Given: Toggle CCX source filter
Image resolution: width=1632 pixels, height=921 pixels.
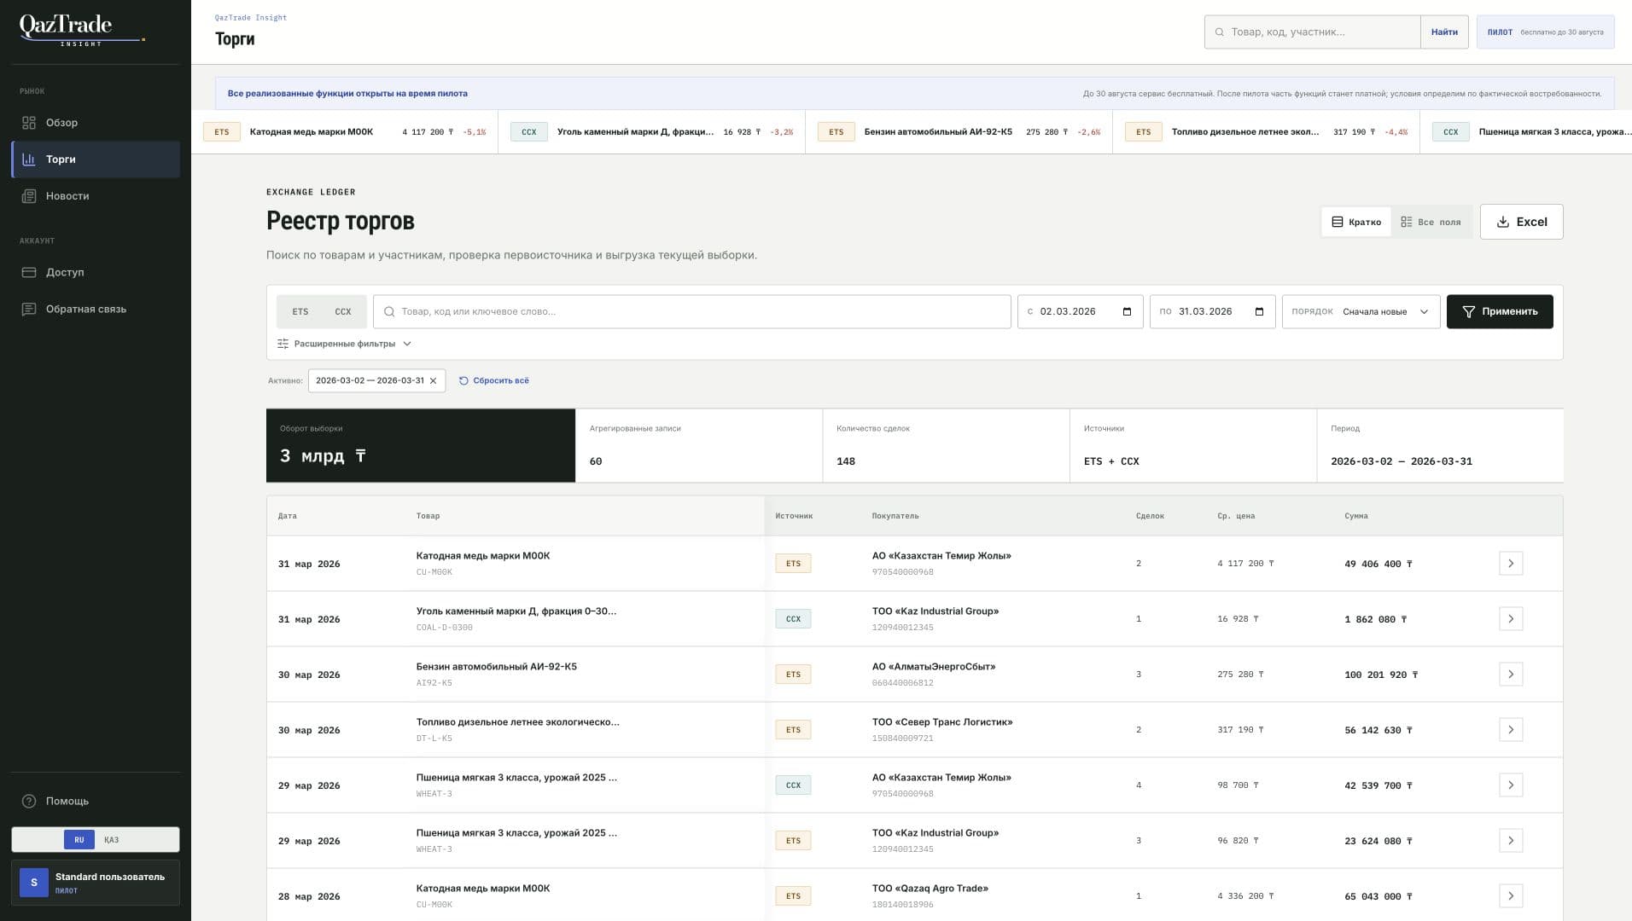Looking at the screenshot, I should pyautogui.click(x=343, y=312).
